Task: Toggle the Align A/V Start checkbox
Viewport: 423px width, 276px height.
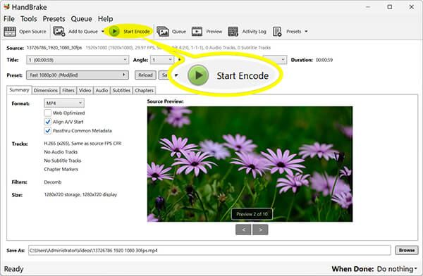Action: coord(48,122)
